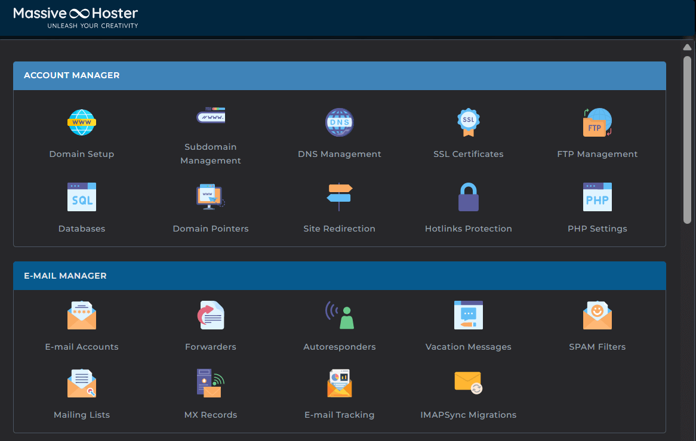Open the Mailing Lists icon
Screen dimensions: 696x441
[82, 384]
